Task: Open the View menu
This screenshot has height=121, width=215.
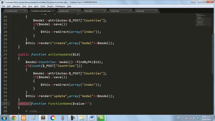Action: (x=30, y=6)
